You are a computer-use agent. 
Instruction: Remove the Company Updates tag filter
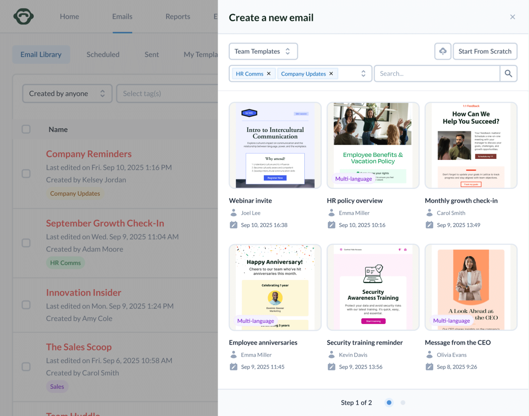tap(331, 74)
